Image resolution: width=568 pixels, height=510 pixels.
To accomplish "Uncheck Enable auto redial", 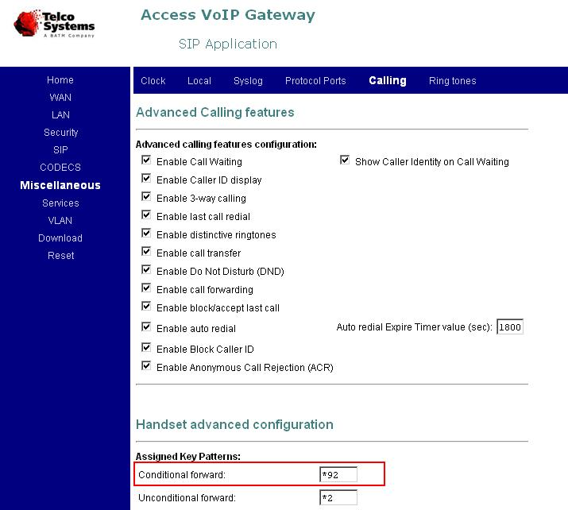I will 146,327.
